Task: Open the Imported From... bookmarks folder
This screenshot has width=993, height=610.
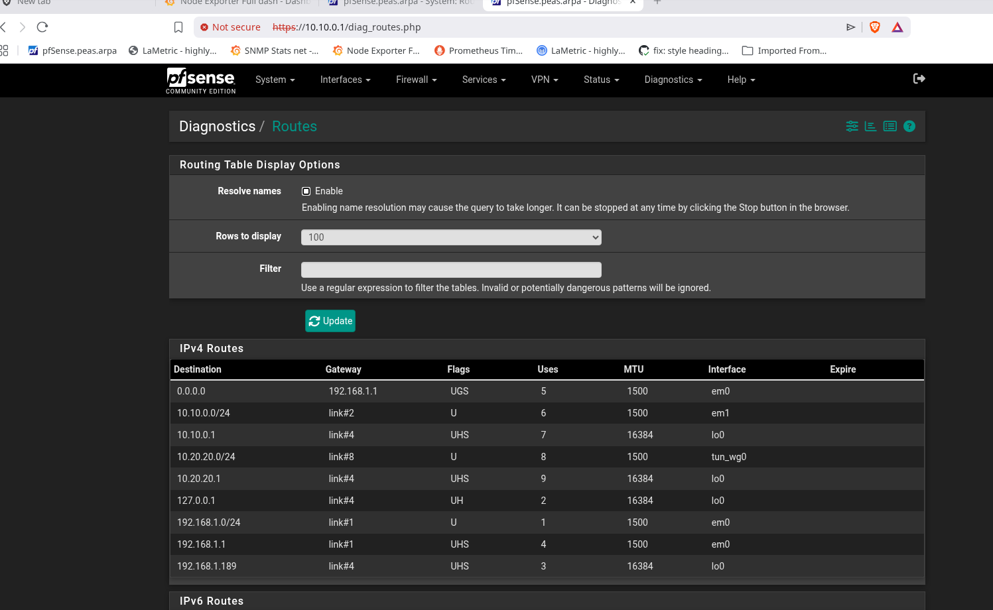Action: click(785, 50)
